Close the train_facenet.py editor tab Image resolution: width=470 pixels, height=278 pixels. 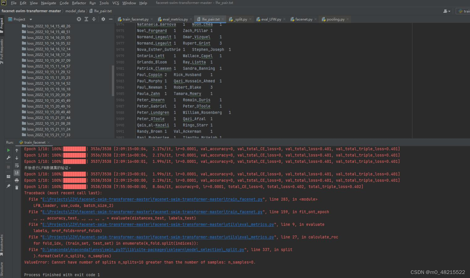pos(152,19)
